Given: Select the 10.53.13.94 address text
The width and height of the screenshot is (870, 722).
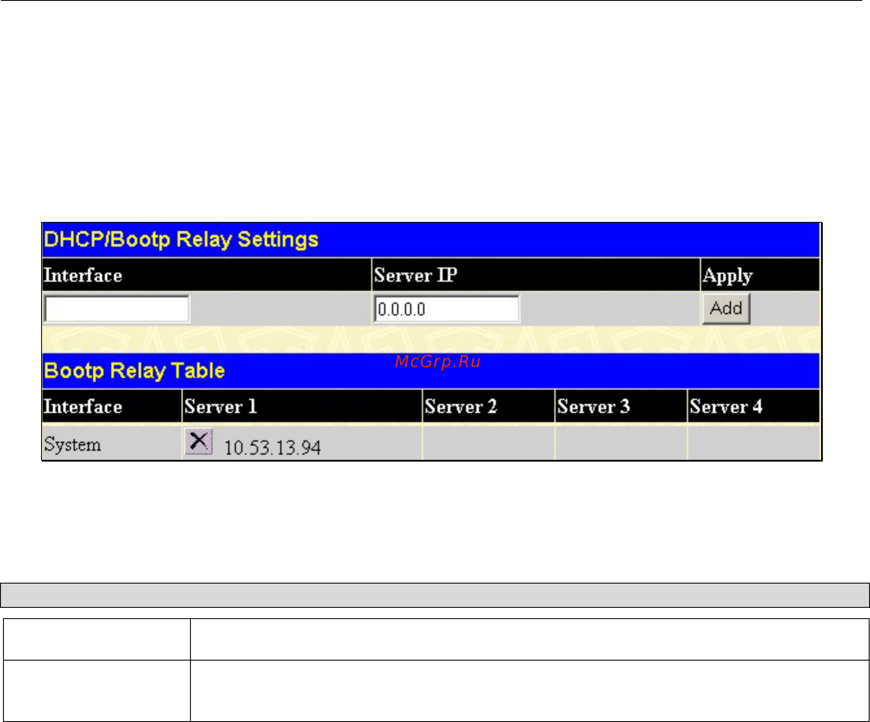Looking at the screenshot, I should [272, 447].
